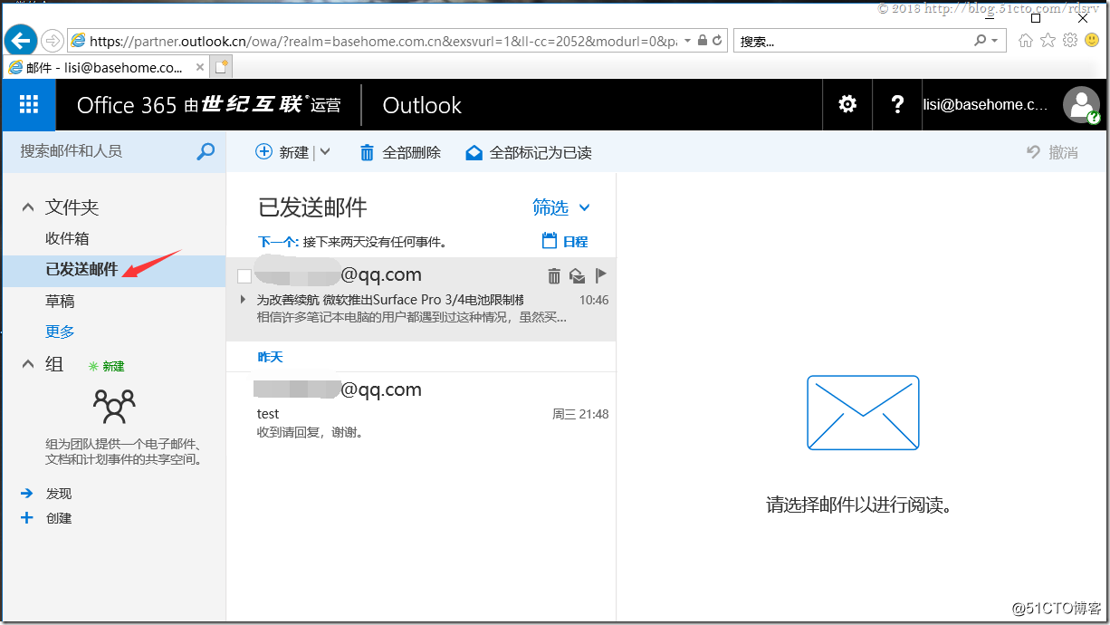This screenshot has height=625, width=1110.
Task: Open the browser favorites star icon
Action: [x=1048, y=41]
